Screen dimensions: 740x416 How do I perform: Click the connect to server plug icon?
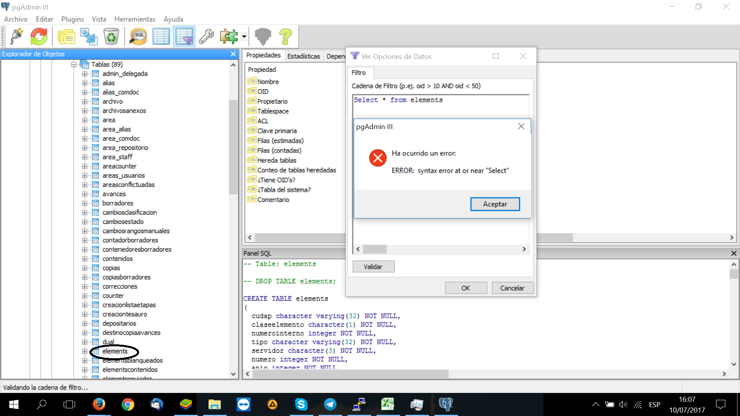tap(17, 37)
